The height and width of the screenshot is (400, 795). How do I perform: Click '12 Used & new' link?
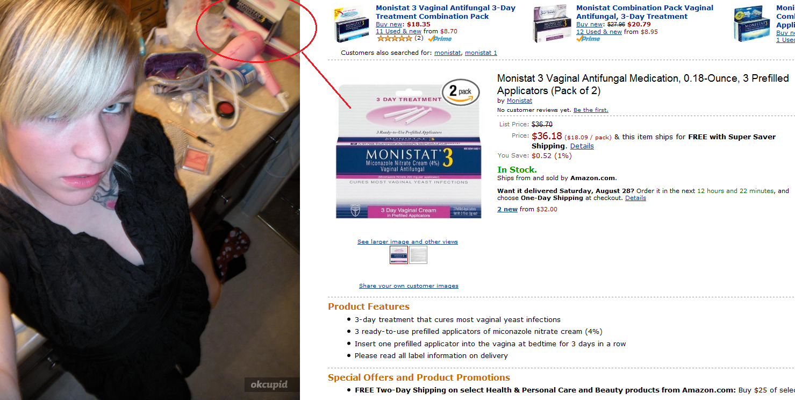pos(599,32)
